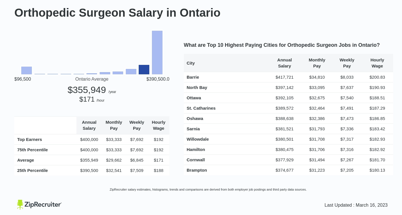Select the 25th Percentile row label
Viewport: 402px width, 215px height.
coord(32,170)
